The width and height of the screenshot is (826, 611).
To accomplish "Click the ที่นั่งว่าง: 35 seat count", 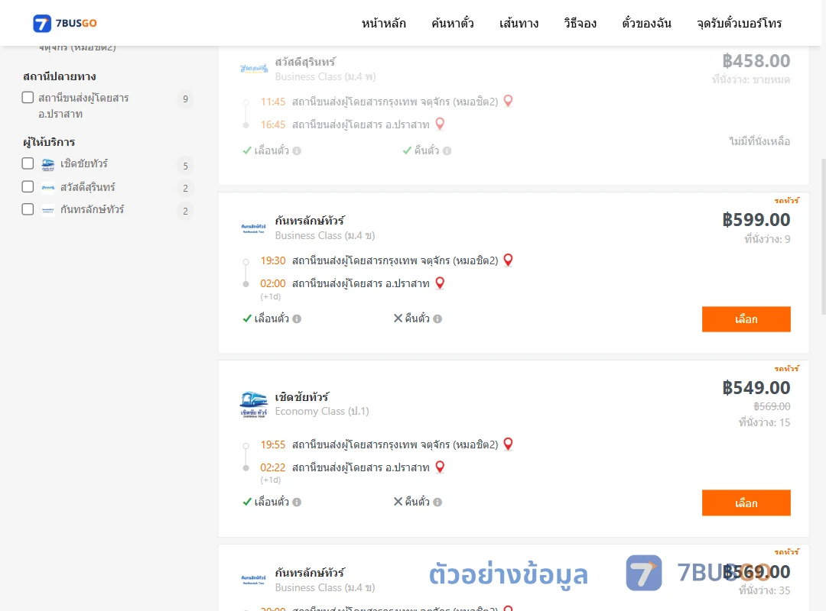I will tap(764, 590).
